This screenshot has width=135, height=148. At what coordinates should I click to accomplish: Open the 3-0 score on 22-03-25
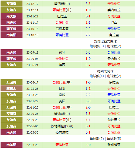click(x=88, y=145)
